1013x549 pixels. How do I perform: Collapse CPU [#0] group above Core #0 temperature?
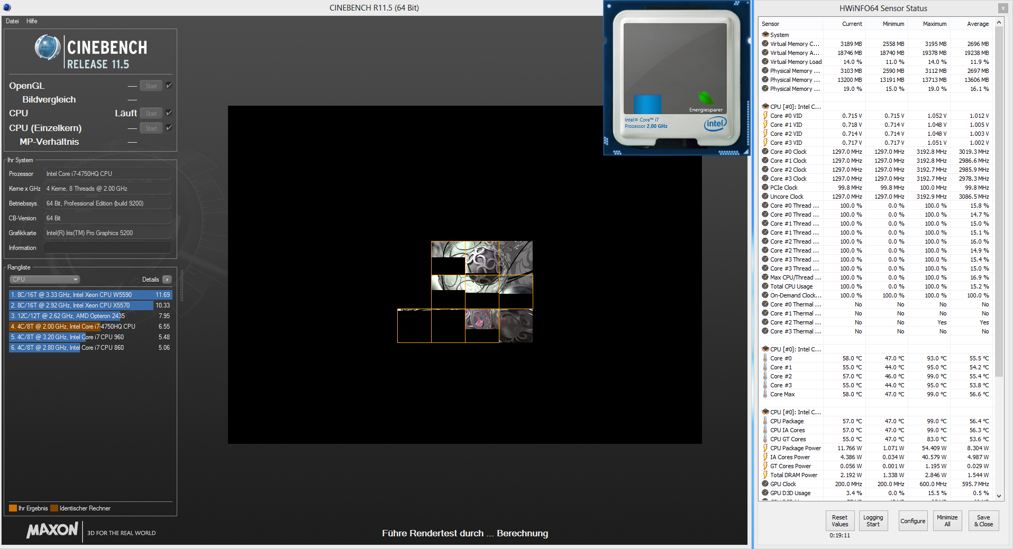791,349
